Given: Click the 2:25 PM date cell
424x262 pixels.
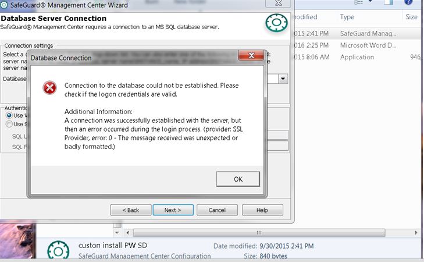Looking at the screenshot, I should [311, 45].
